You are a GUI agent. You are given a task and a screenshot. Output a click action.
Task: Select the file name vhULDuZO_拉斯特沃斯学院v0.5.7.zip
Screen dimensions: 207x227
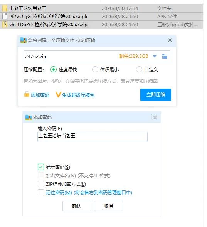tap(48, 25)
